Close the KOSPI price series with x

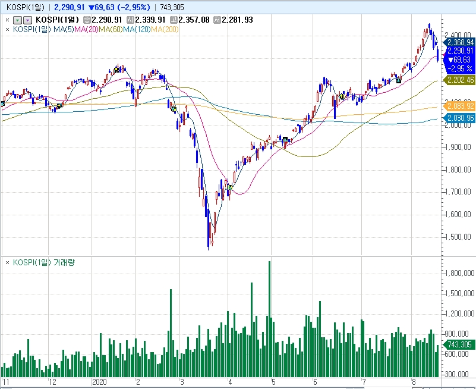pyautogui.click(x=7, y=20)
